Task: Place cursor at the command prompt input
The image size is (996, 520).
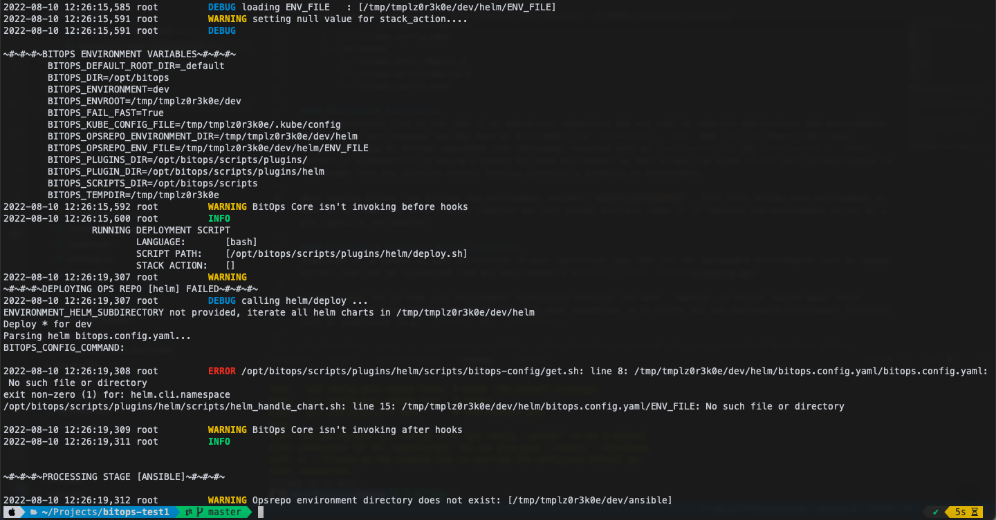Action: 261,512
